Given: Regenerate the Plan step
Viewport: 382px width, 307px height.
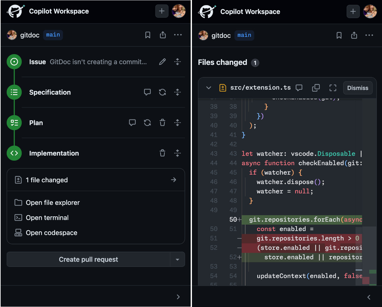Looking at the screenshot, I should [147, 122].
